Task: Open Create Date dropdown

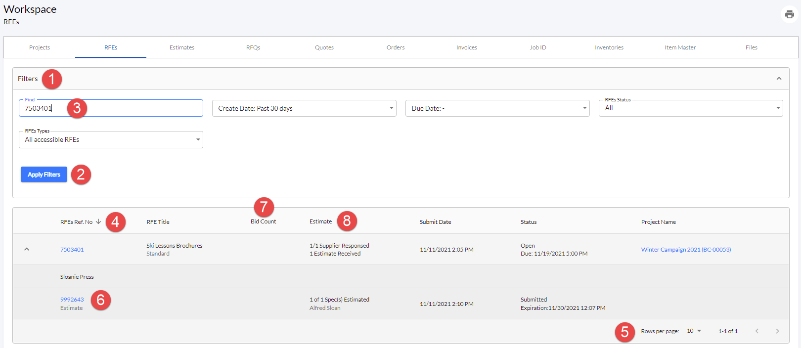Action: (x=304, y=108)
